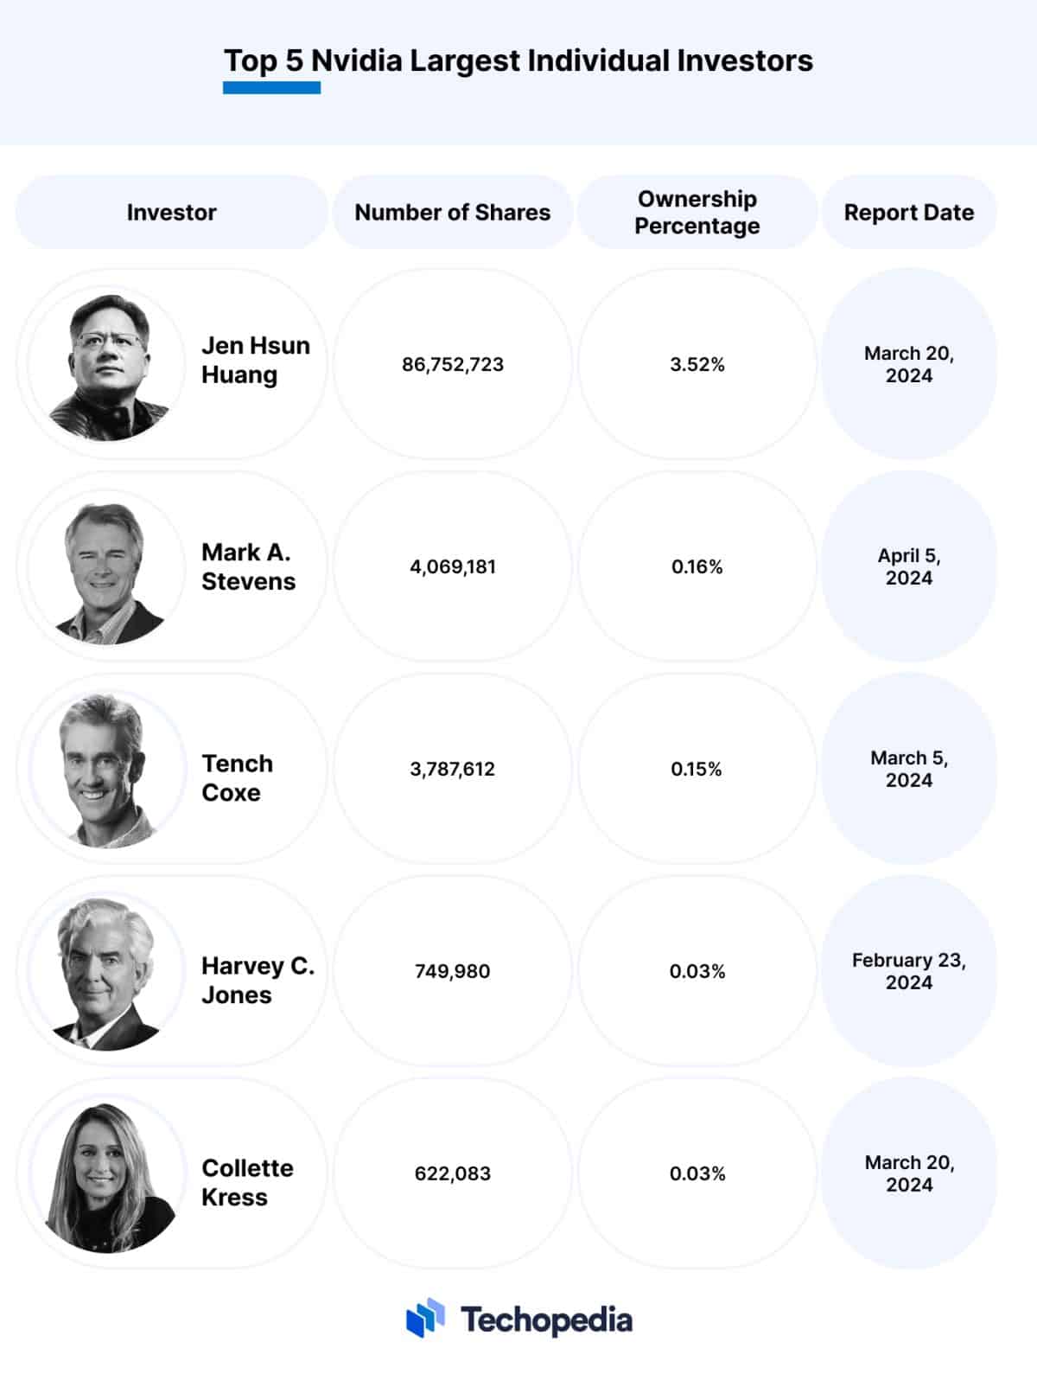Select the Harvey C. Jones name text

pos(258,980)
